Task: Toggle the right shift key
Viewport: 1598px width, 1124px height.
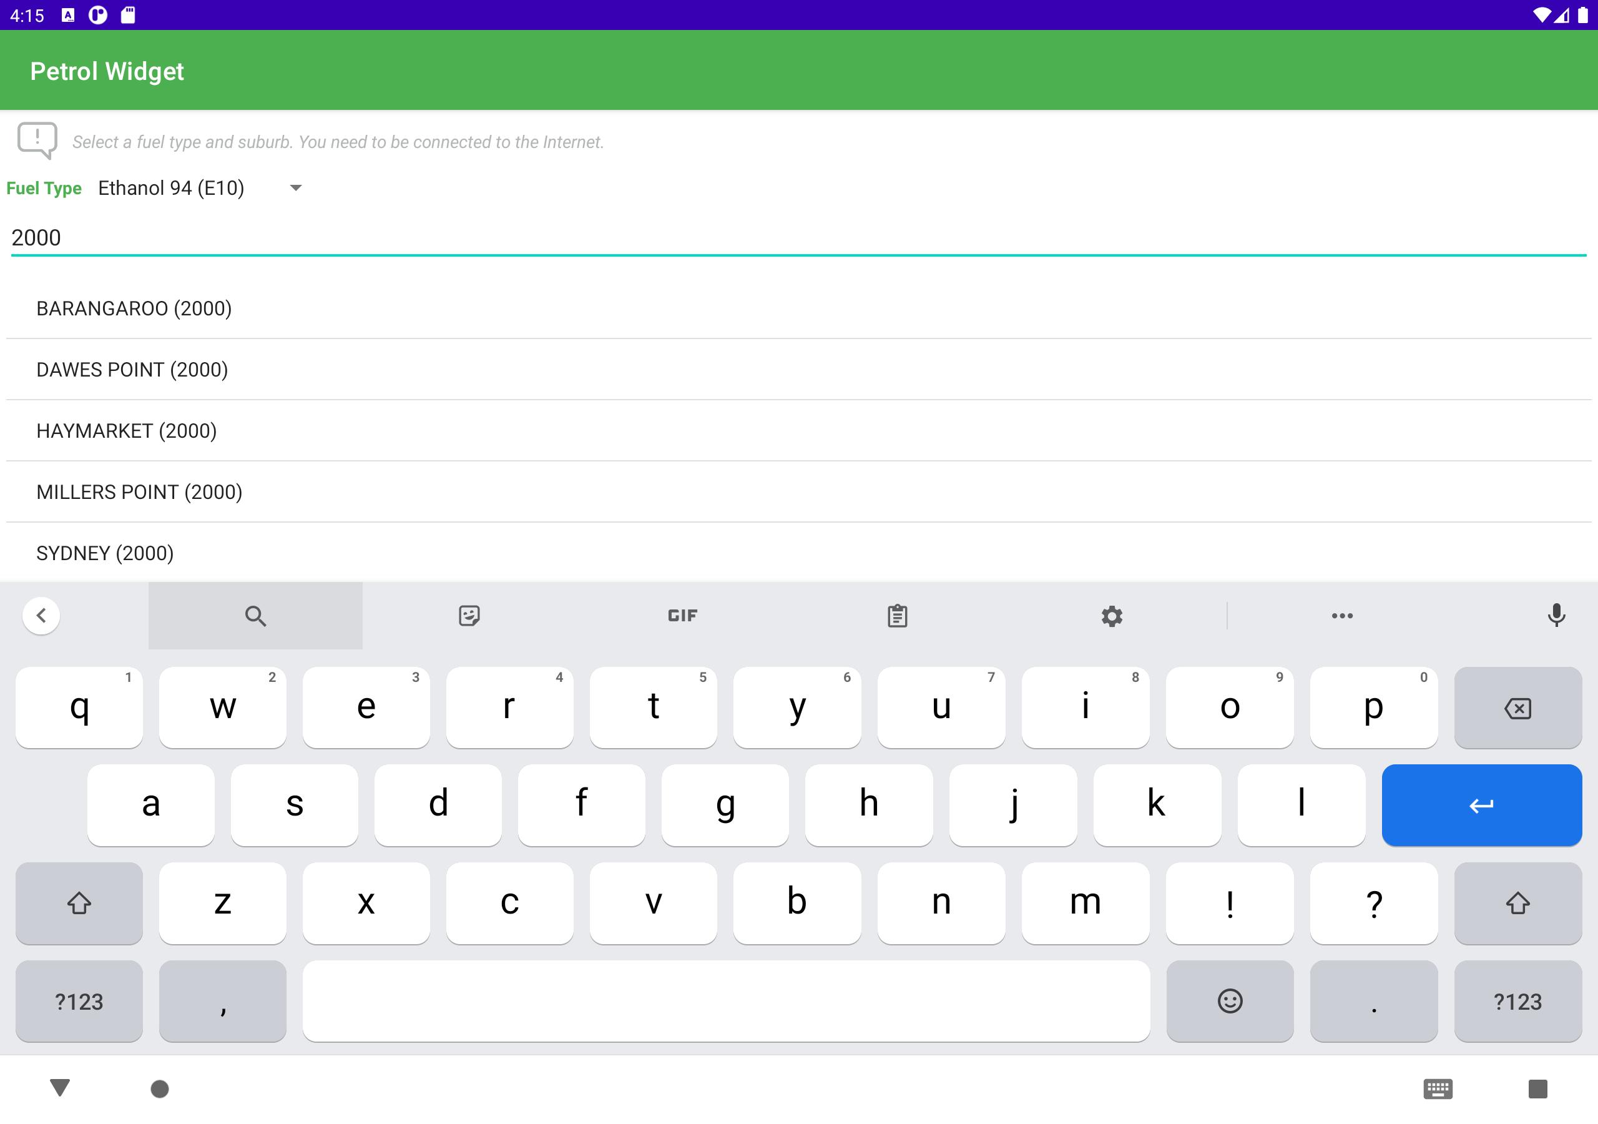Action: [1518, 903]
